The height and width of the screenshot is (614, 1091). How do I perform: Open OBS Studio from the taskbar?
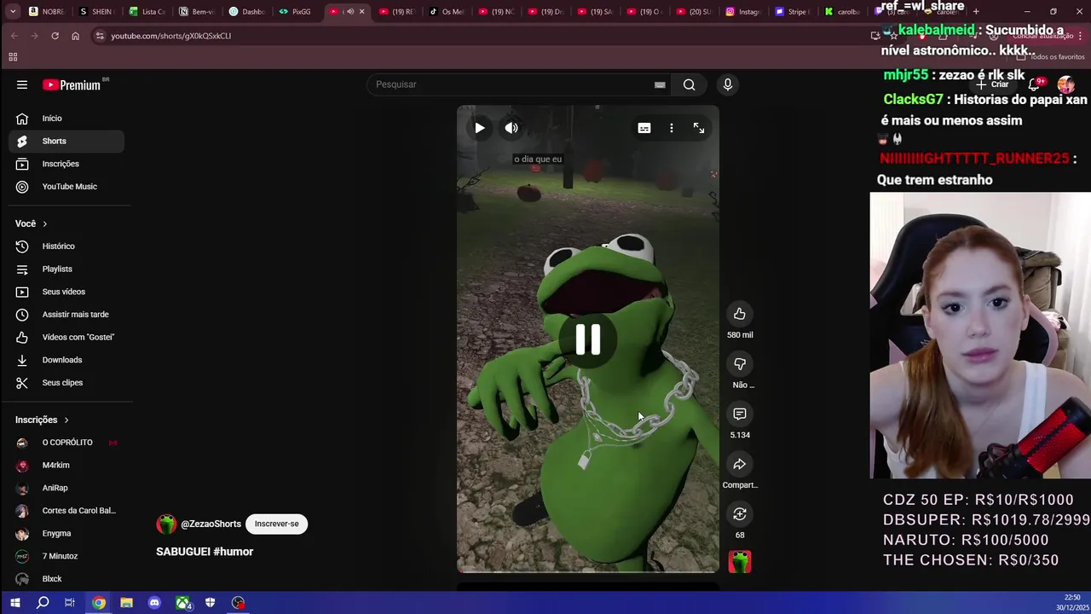(x=238, y=603)
